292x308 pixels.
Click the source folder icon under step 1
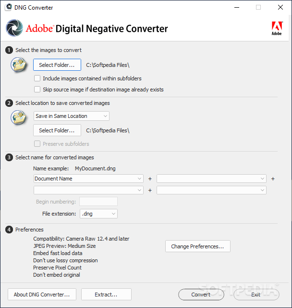pos(19,64)
